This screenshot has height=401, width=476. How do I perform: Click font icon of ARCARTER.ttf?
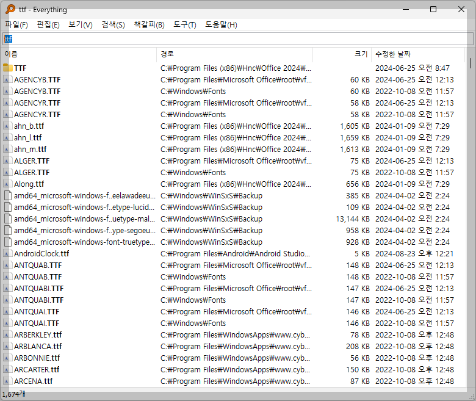(7, 369)
